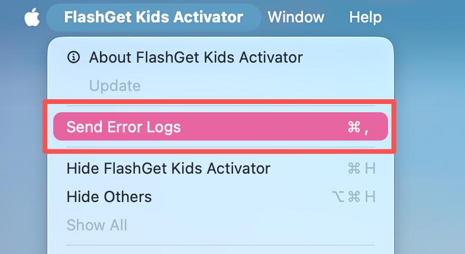This screenshot has width=465, height=254.
Task: Open the Apple menu
Action: pos(31,17)
